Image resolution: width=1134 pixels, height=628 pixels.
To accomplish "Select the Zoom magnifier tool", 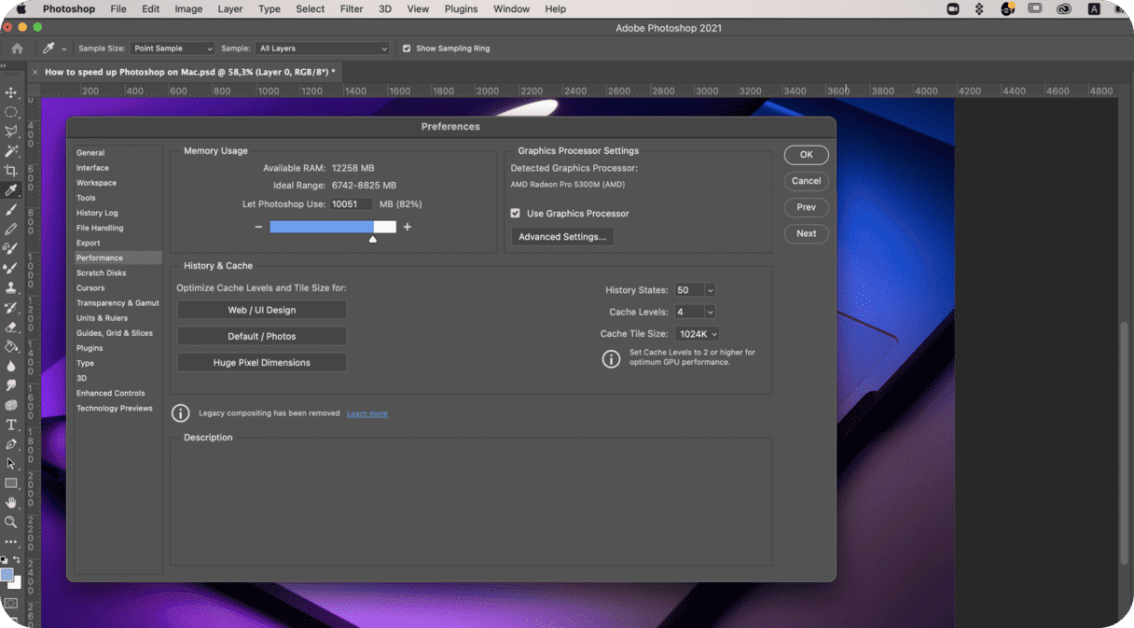I will [x=11, y=523].
